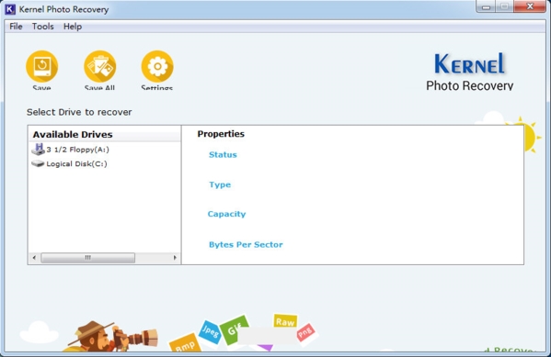Viewport: 551px width, 357px height.
Task: Close the Kernel Photo Recovery window
Action: (530, 6)
